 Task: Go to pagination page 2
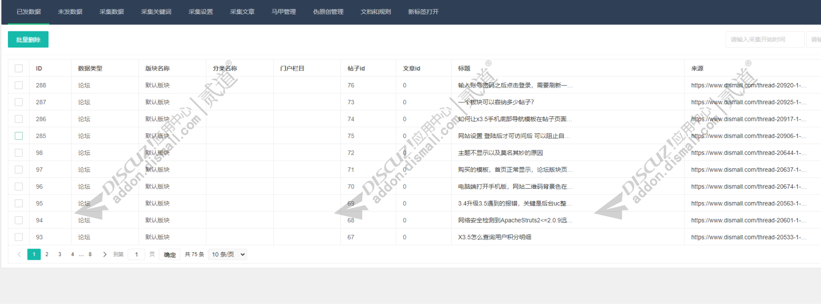coord(47,254)
